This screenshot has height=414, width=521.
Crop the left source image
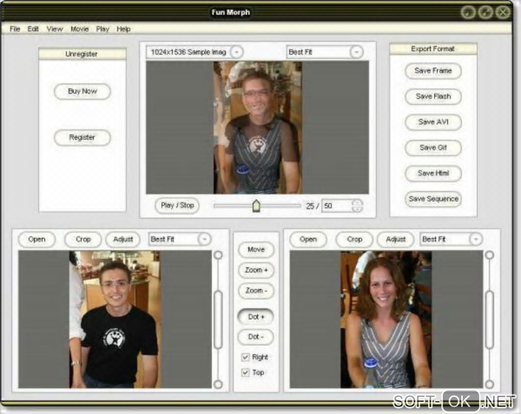pos(83,239)
